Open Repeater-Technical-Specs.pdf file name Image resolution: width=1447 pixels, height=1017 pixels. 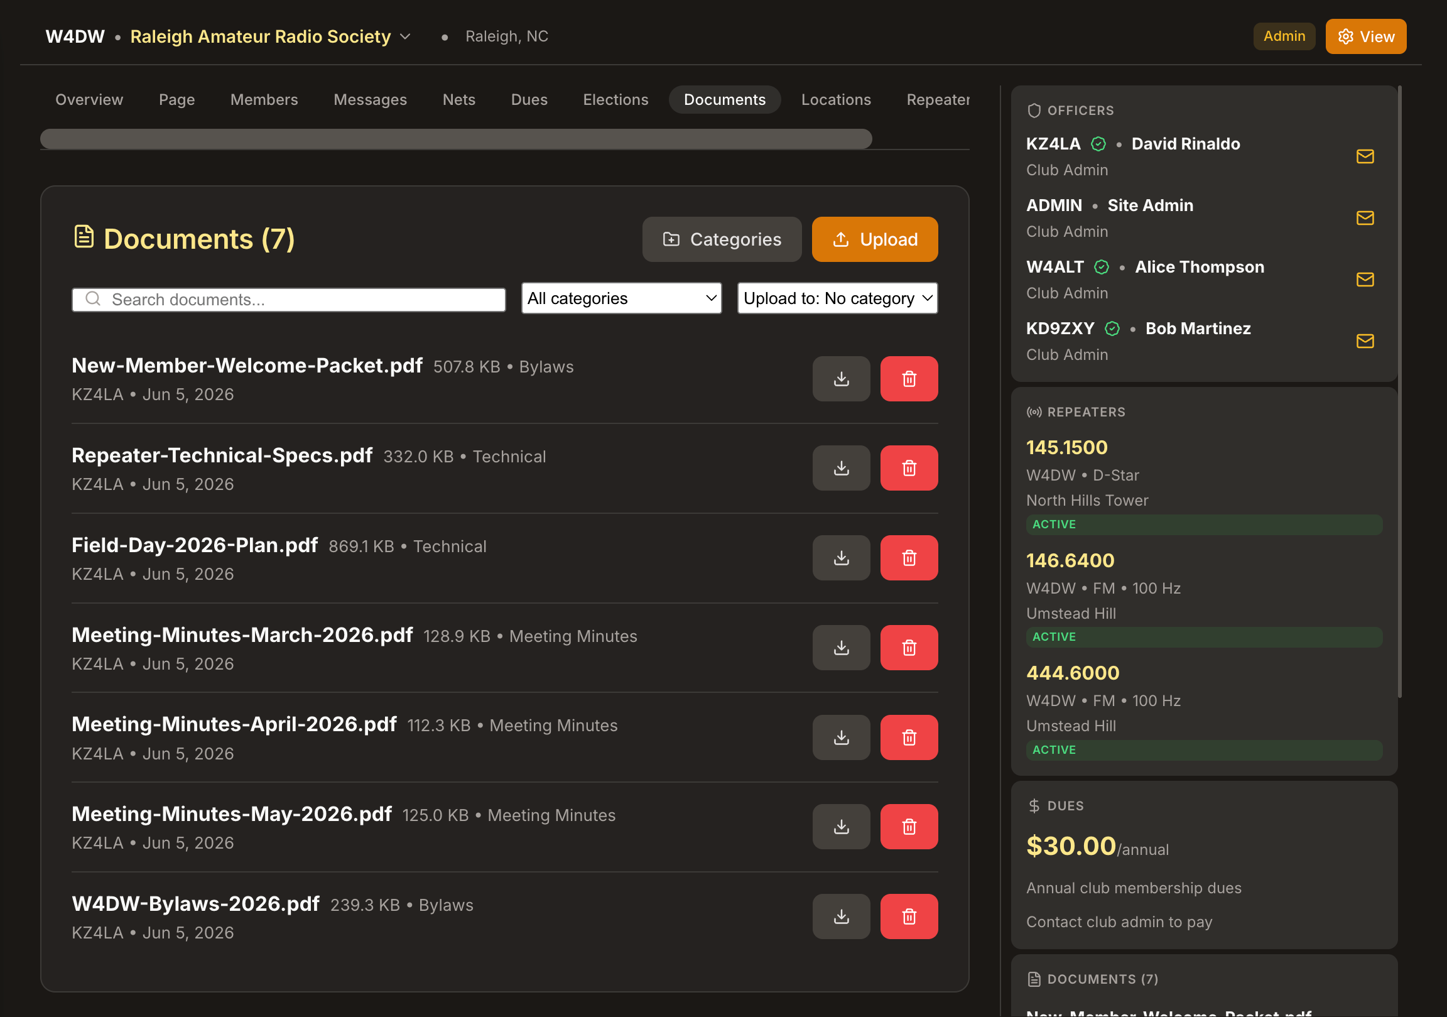click(x=222, y=455)
